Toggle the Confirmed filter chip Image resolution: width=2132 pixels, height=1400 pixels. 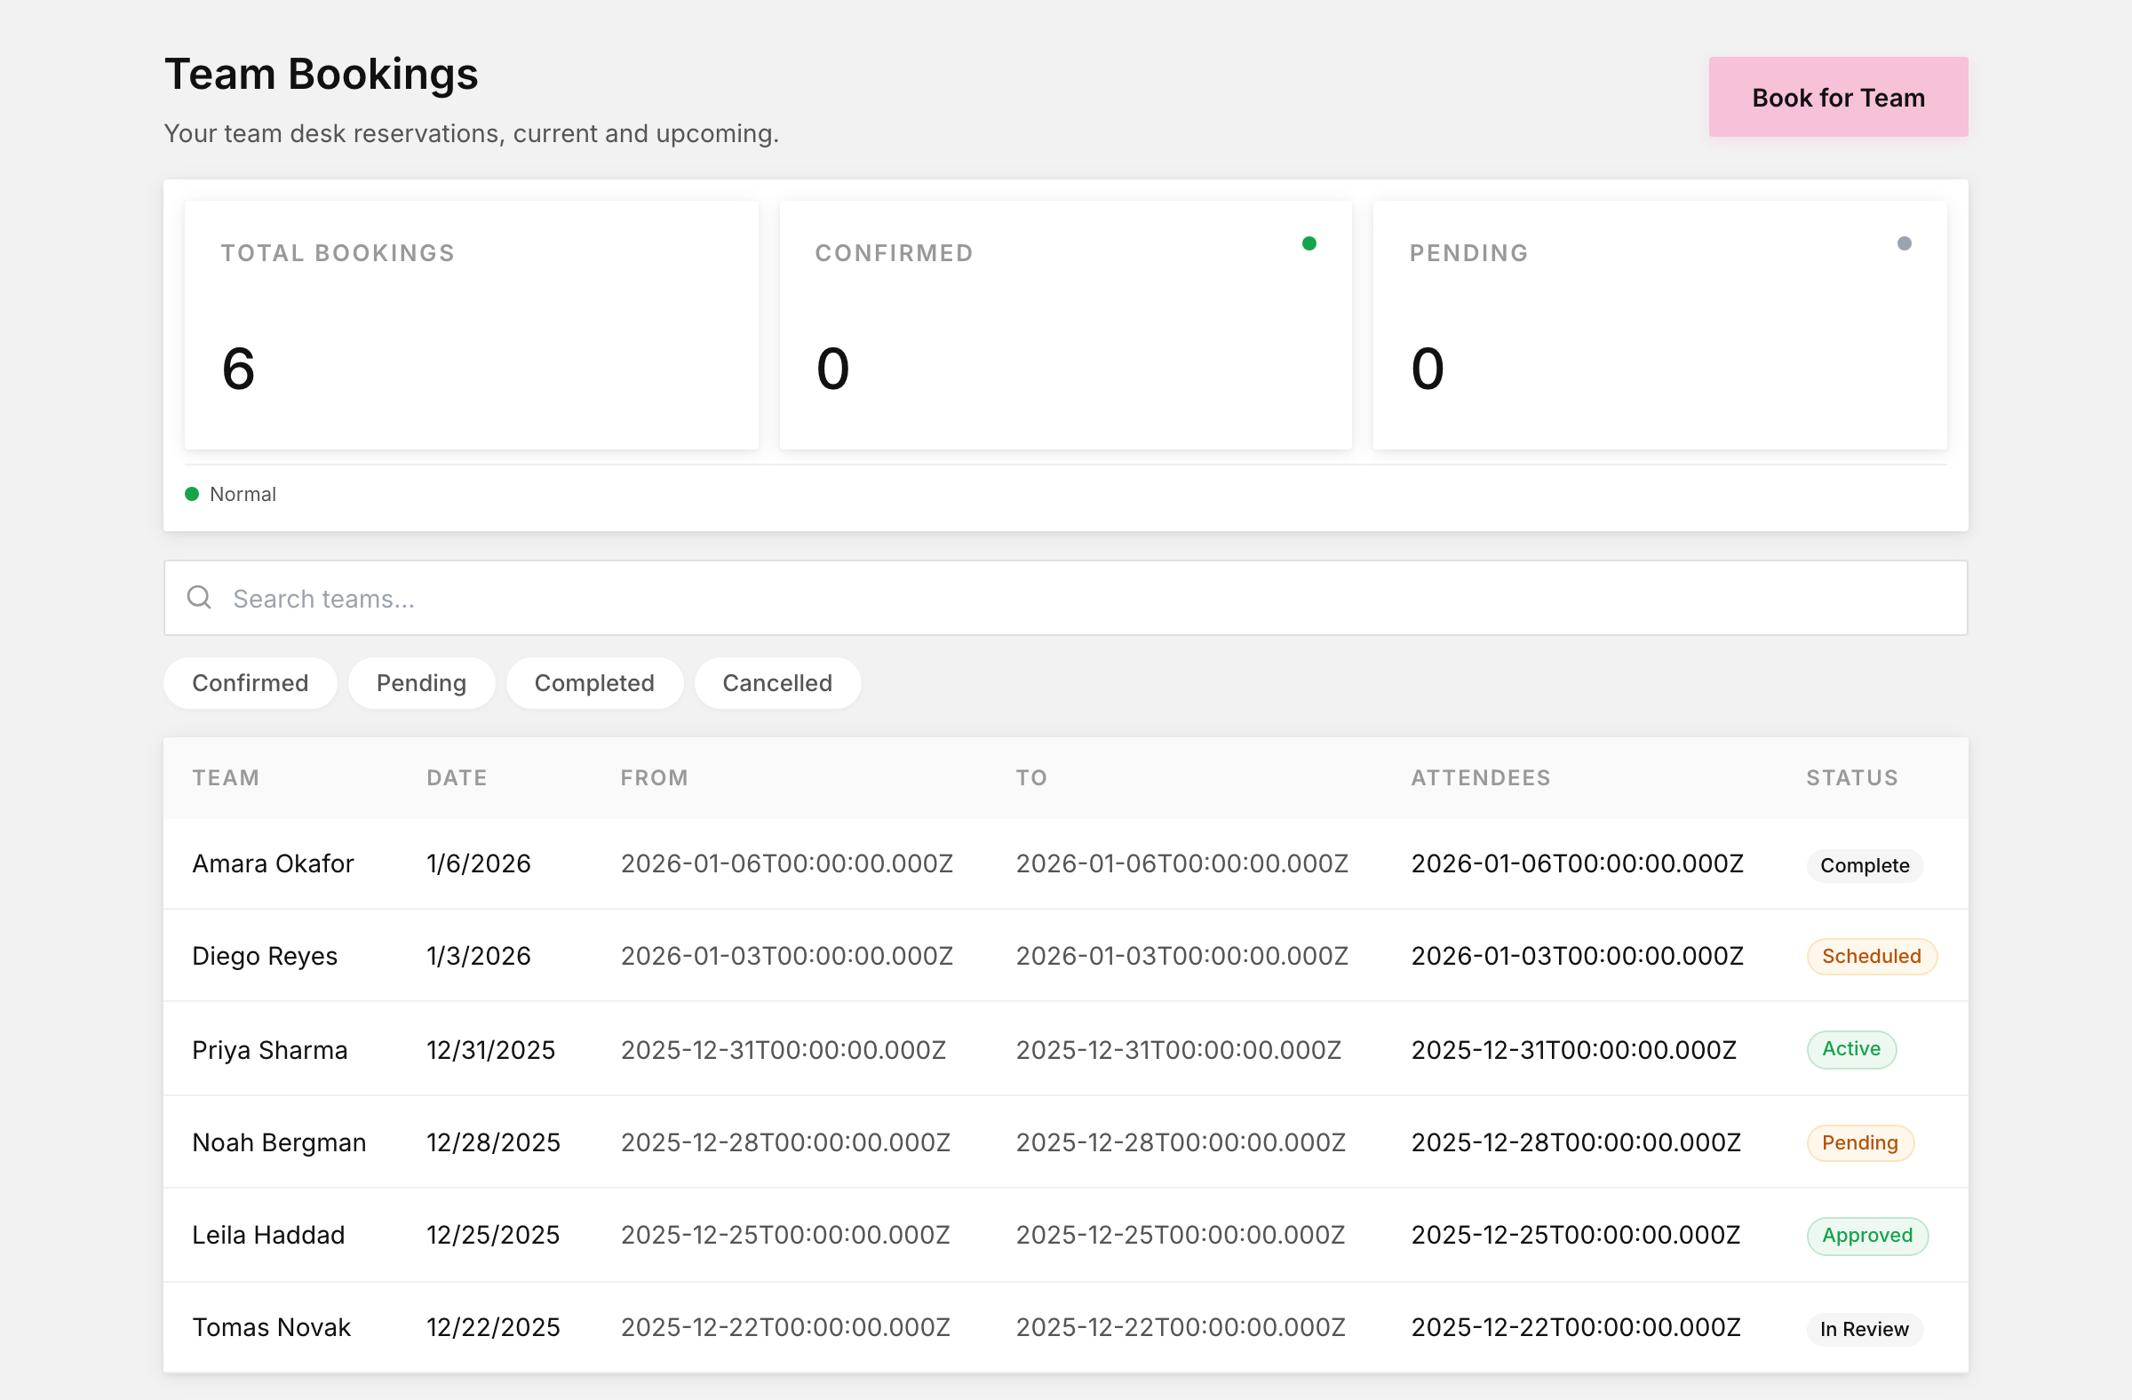click(x=250, y=682)
